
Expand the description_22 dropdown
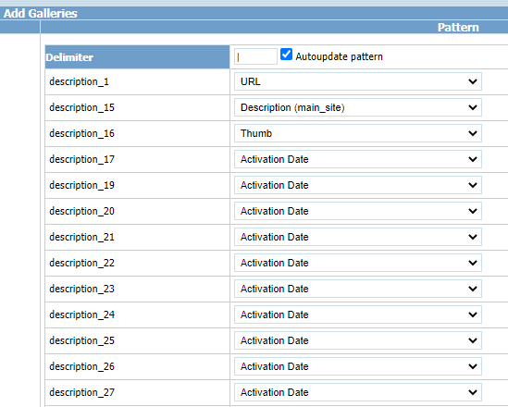(x=358, y=263)
